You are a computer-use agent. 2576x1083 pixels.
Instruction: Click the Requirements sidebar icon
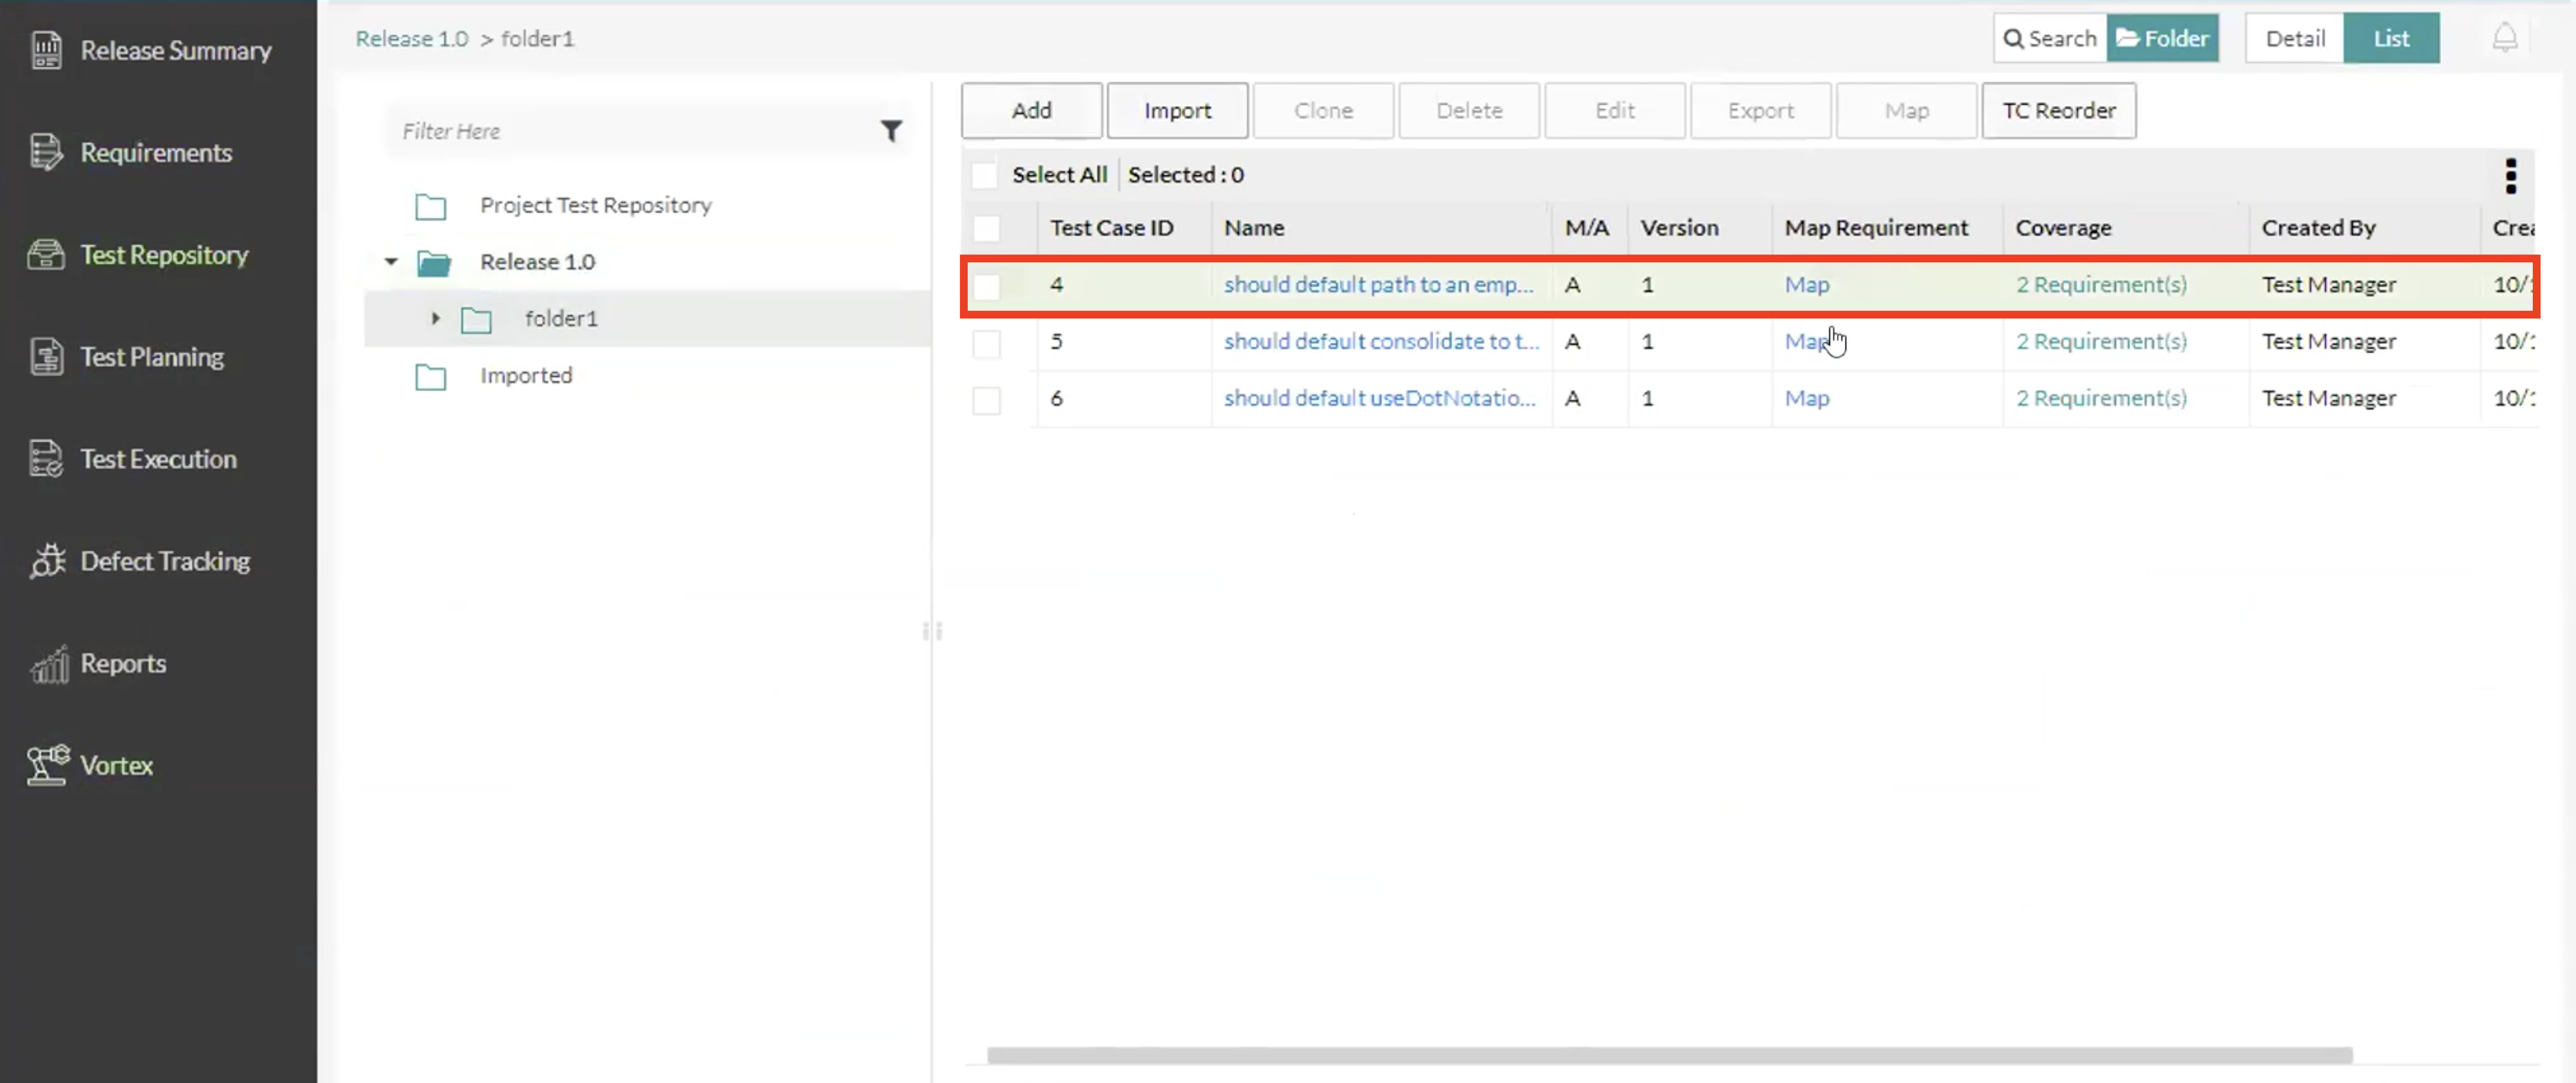(x=46, y=152)
